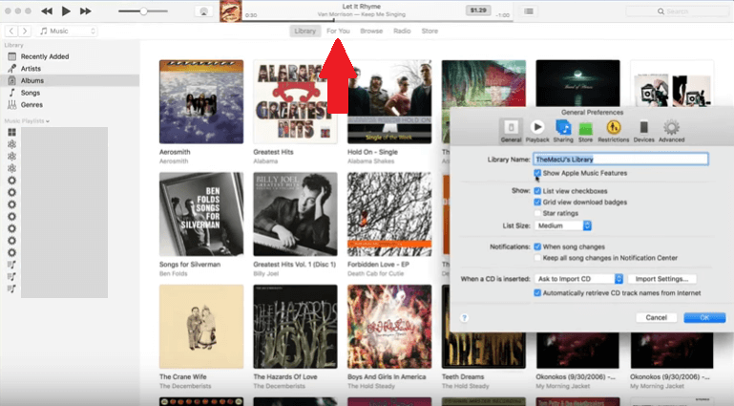Open the Ask to Import CD dropdown
This screenshot has width=734, height=406.
(578, 279)
